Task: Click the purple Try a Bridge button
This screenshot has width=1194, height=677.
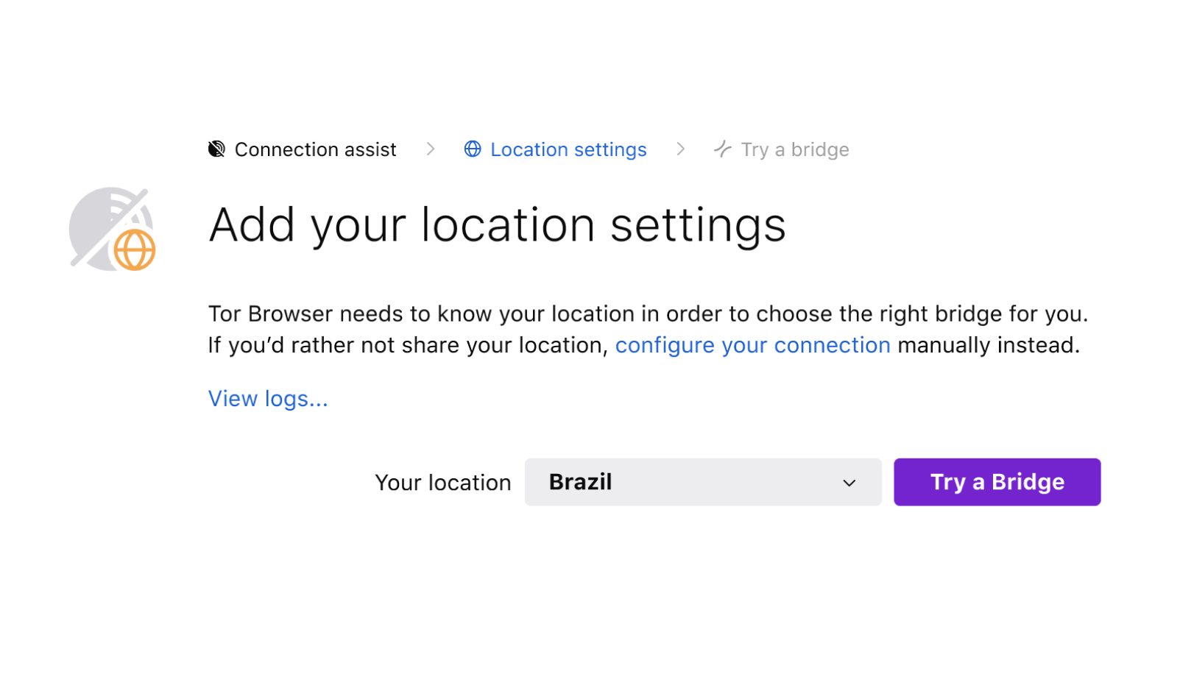Action: click(x=997, y=482)
